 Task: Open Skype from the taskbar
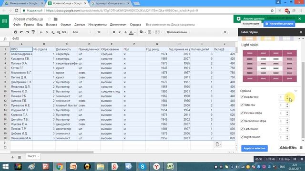pyautogui.click(x=142, y=167)
